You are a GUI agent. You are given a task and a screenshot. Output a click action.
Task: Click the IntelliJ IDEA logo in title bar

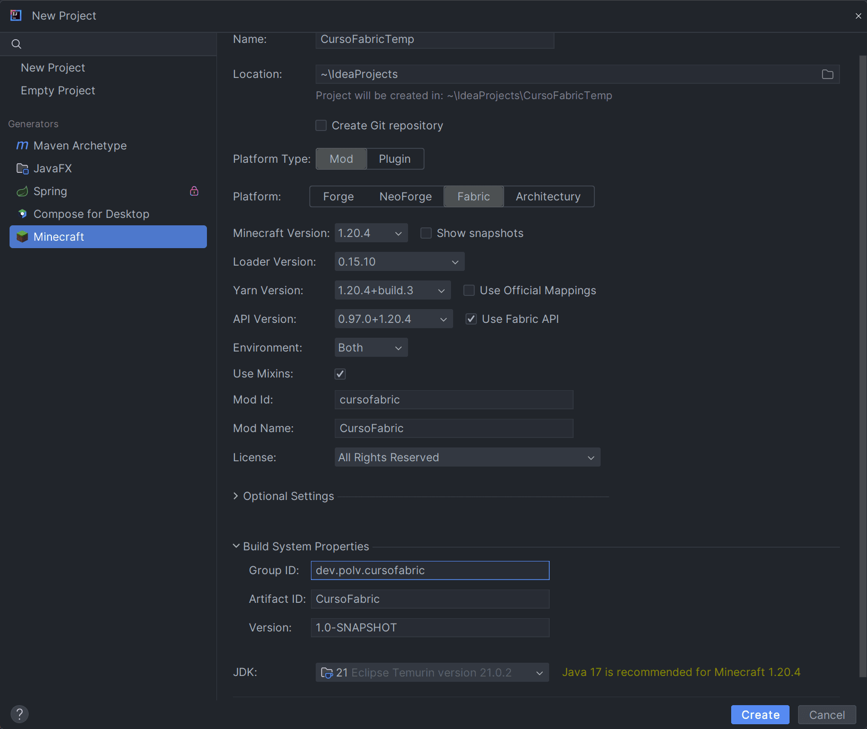pos(16,15)
